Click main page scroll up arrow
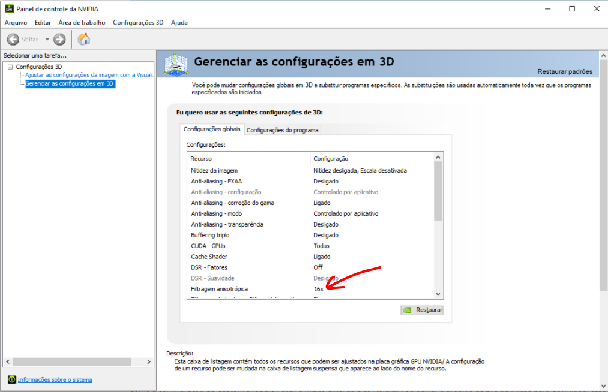The height and width of the screenshot is (392, 608). 603,55
